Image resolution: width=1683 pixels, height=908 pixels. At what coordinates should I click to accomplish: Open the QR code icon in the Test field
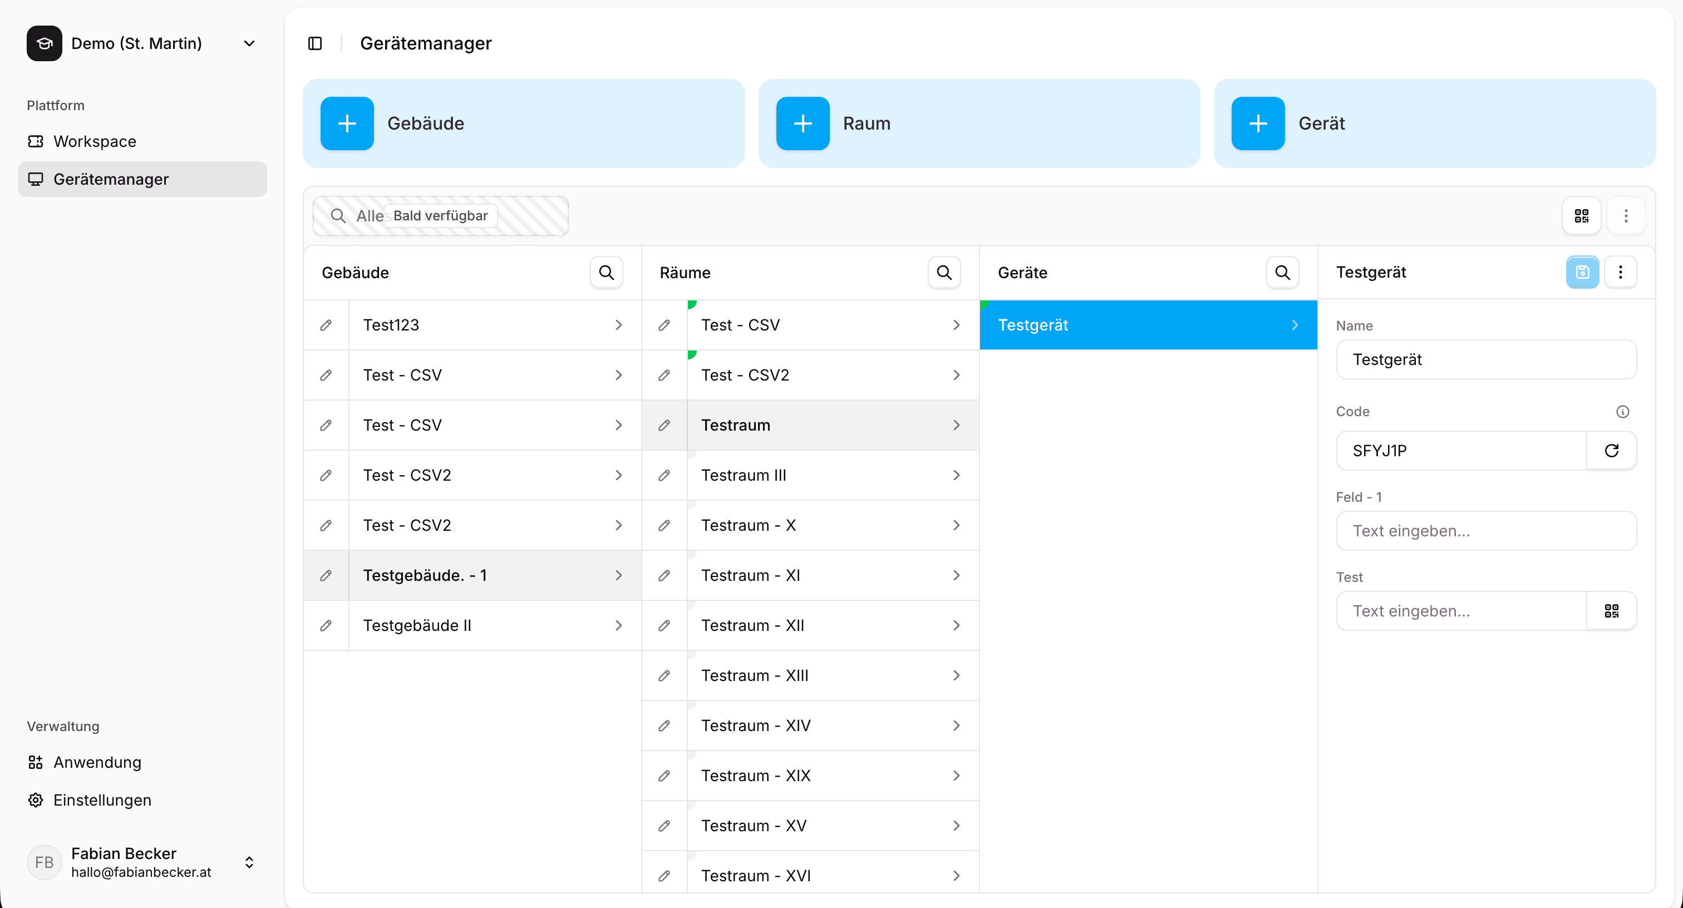[x=1611, y=610]
